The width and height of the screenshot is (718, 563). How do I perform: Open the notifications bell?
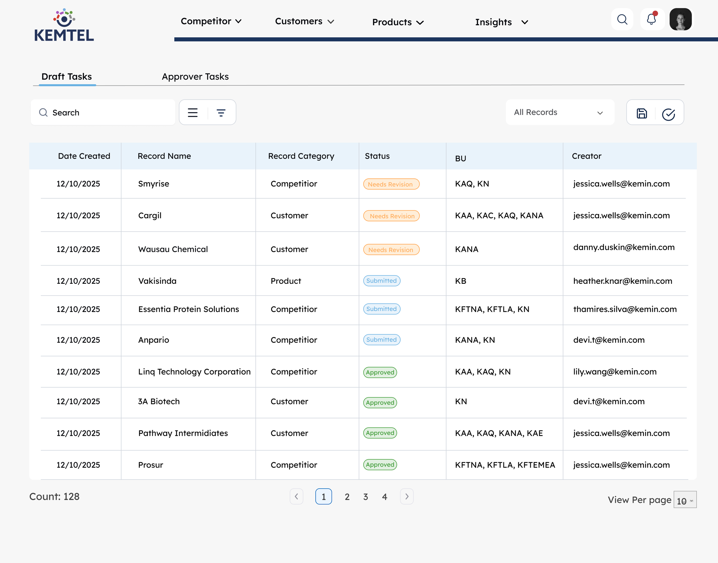tap(651, 20)
